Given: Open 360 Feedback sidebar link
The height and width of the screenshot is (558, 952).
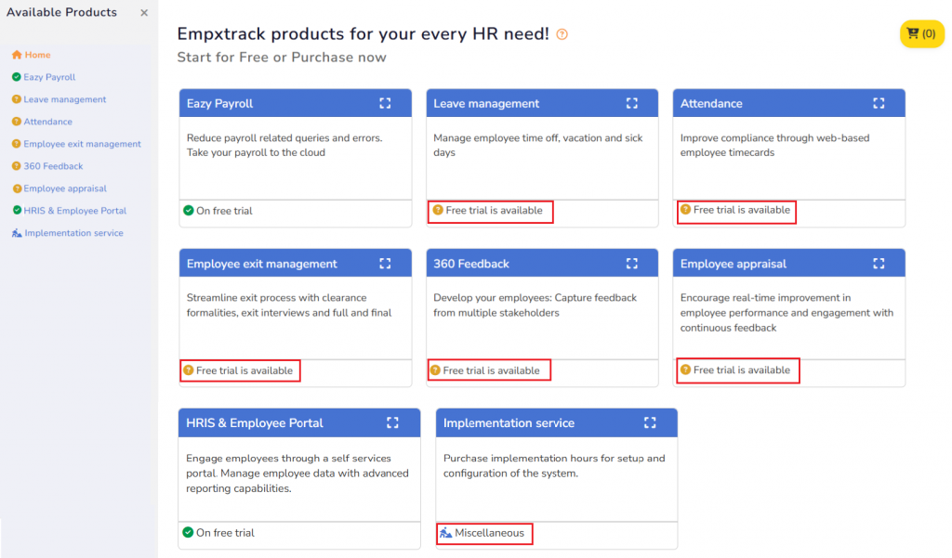Looking at the screenshot, I should pos(53,166).
